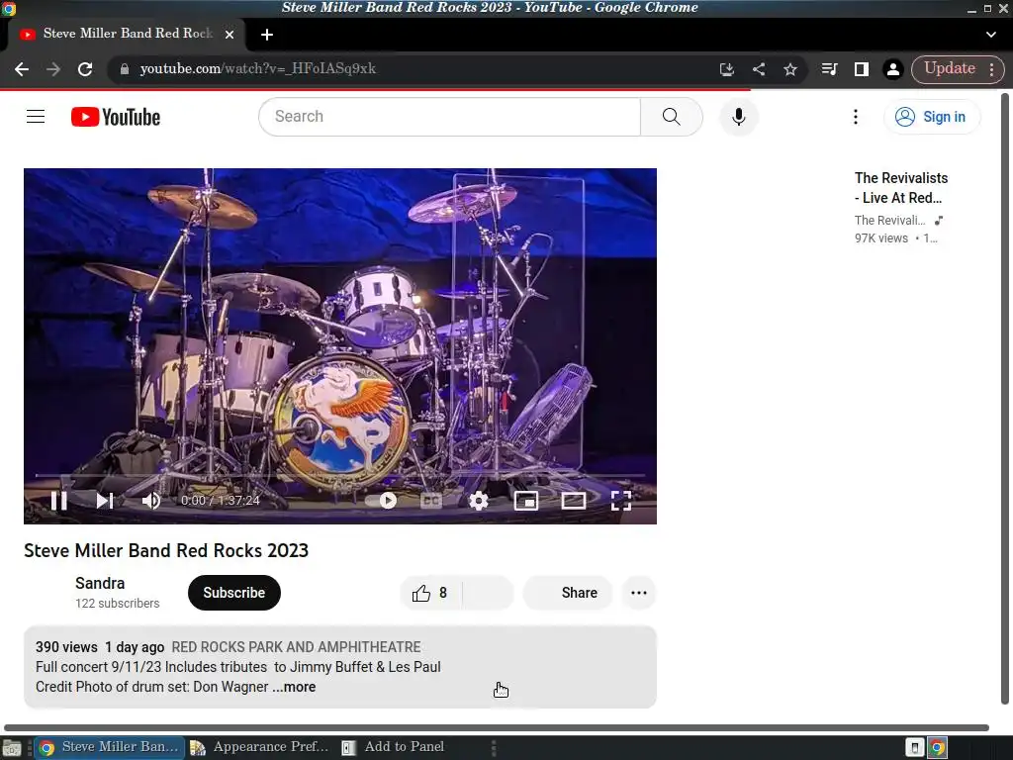Open tab search chevron

(991, 35)
